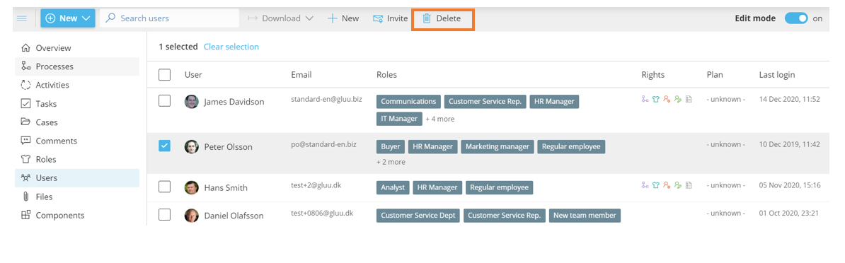Expand the '+ 4 more' roles
This screenshot has width=845, height=263.
point(439,119)
